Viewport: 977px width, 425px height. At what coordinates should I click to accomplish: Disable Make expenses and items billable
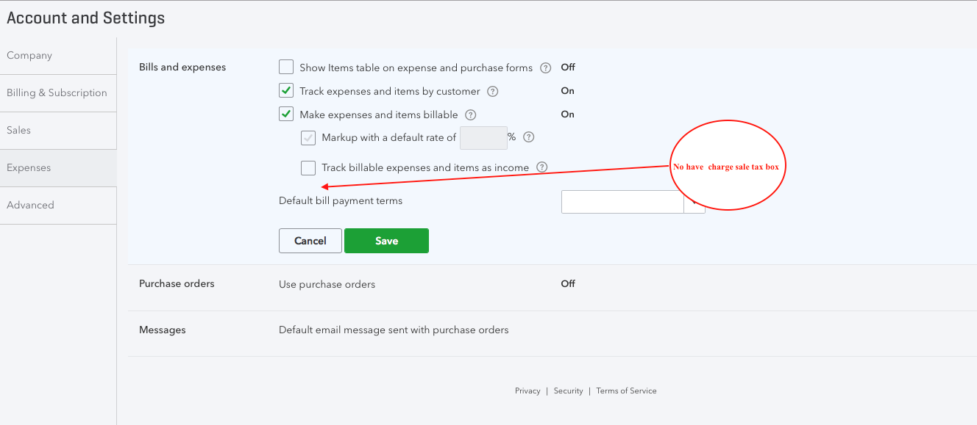pos(285,114)
